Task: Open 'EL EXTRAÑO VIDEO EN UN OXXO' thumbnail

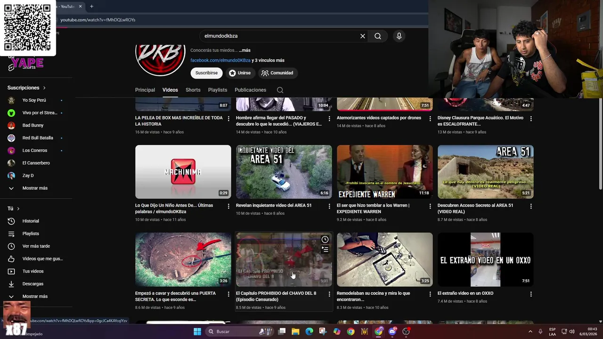Action: [x=486, y=259]
